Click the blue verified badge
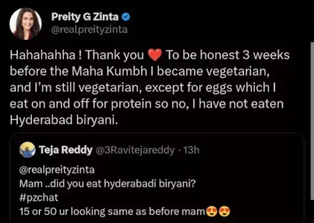The width and height of the screenshot is (314, 223). [126, 17]
